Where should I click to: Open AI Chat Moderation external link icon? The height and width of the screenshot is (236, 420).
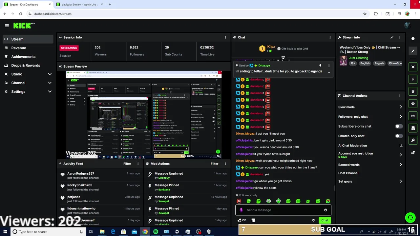(x=401, y=146)
